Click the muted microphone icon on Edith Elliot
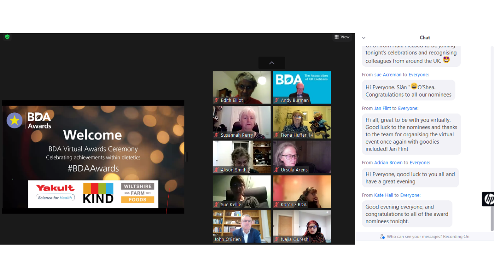494x278 pixels. point(217,100)
